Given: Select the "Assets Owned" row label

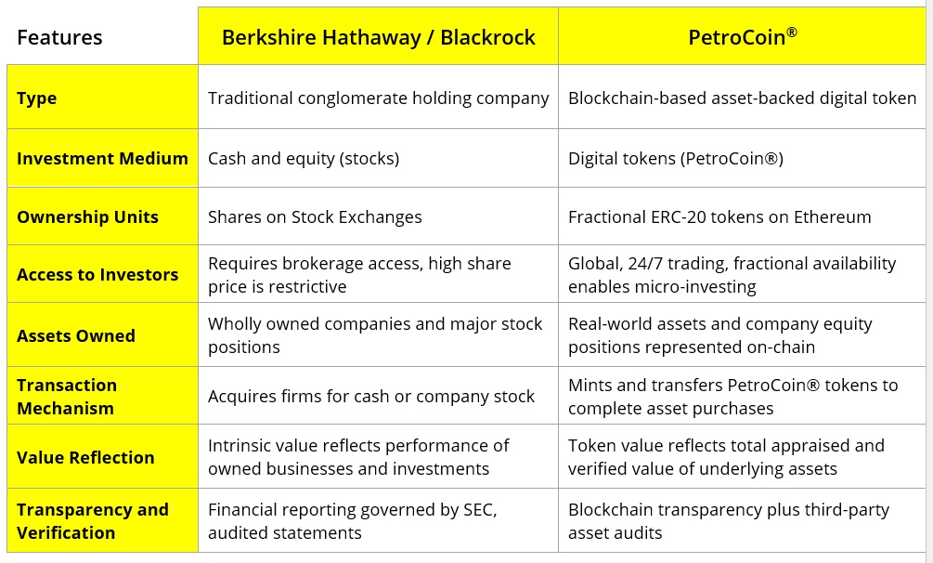Looking at the screenshot, I should click(x=76, y=336).
